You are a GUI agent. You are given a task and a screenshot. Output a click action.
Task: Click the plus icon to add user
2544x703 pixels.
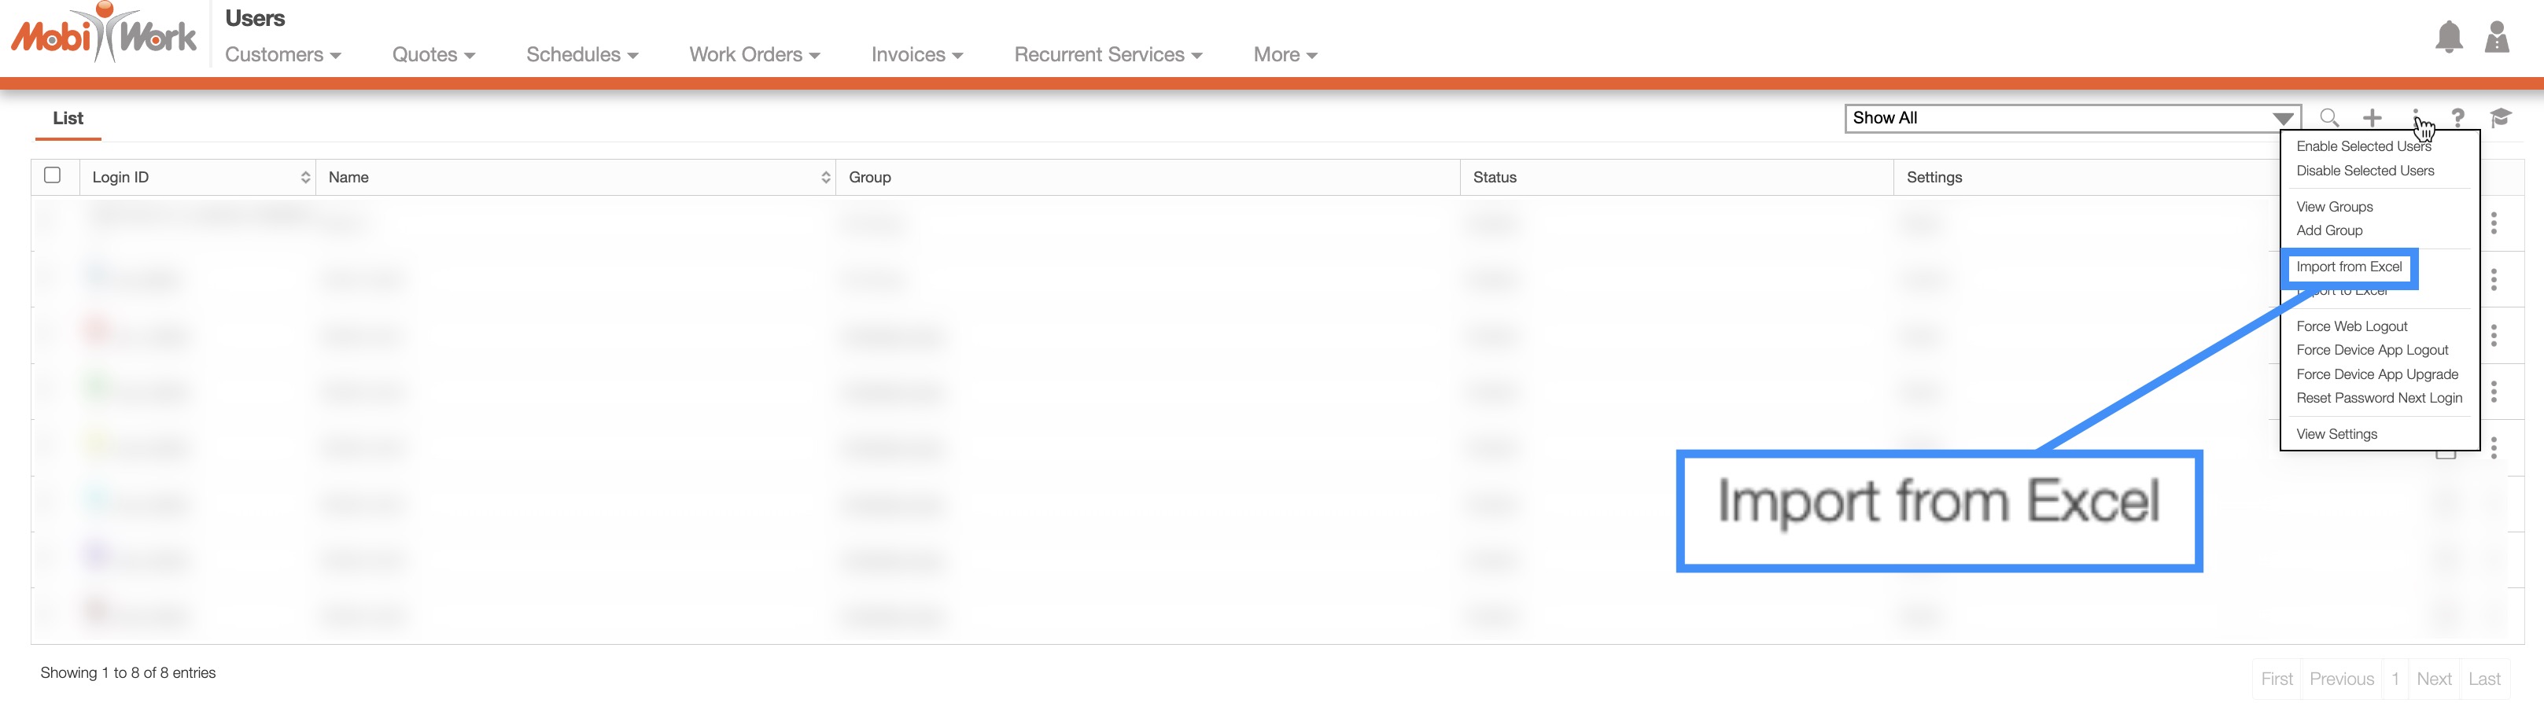pyautogui.click(x=2373, y=117)
